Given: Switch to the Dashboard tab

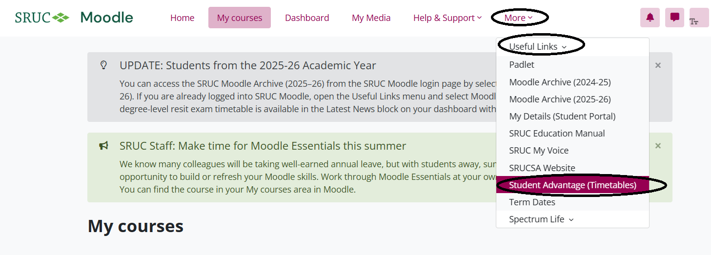Looking at the screenshot, I should [x=307, y=18].
